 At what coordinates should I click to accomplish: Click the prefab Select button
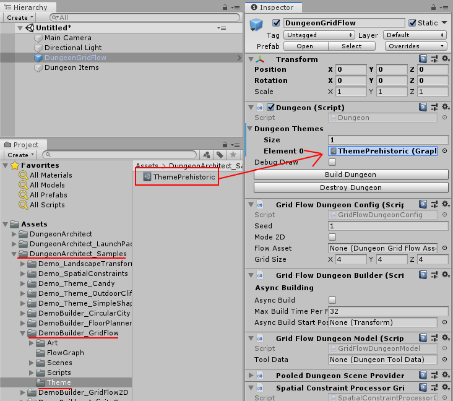pos(352,46)
